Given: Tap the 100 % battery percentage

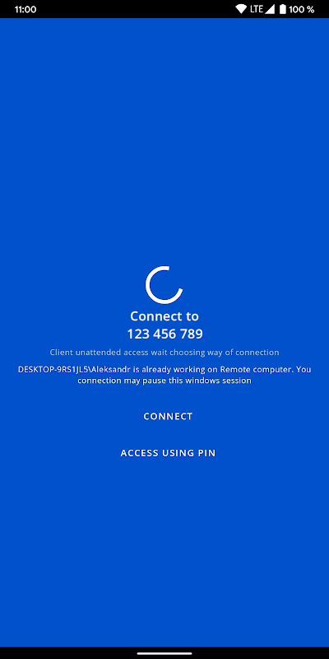Looking at the screenshot, I should (301, 9).
